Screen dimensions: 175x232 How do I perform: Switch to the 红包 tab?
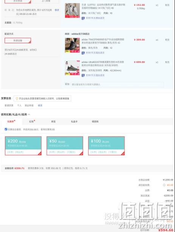31,121
